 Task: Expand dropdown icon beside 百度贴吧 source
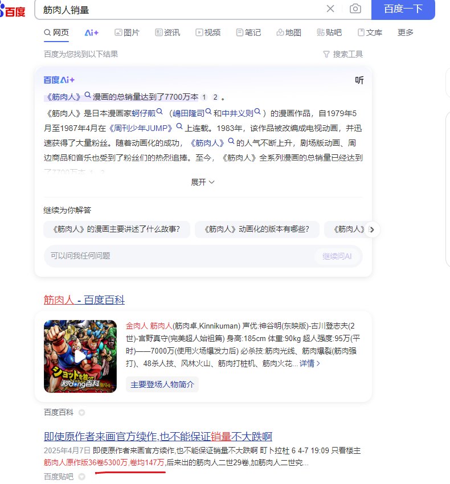[81, 477]
